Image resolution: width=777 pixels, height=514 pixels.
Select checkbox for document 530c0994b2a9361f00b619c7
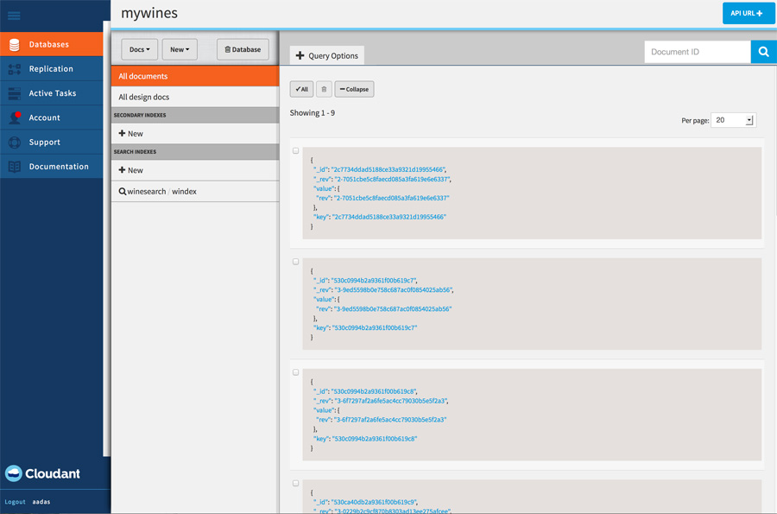point(296,262)
